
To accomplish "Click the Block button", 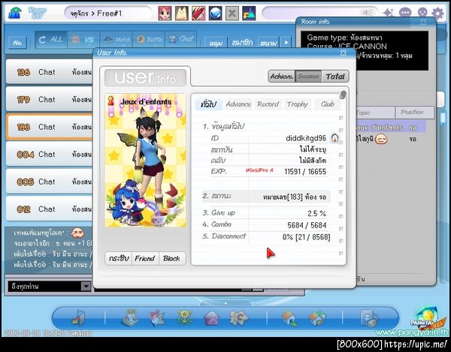I will coord(171,258).
